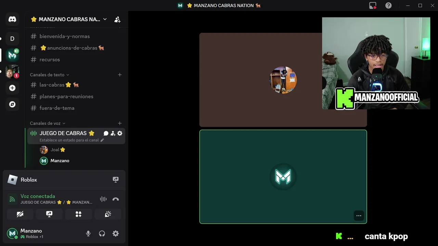Collapse the Canales de texto category
The width and height of the screenshot is (438, 246).
tap(50, 75)
